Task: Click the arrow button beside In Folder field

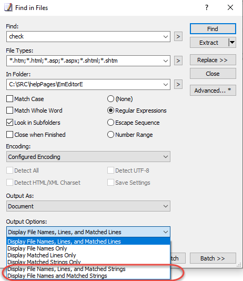Action: click(x=178, y=84)
